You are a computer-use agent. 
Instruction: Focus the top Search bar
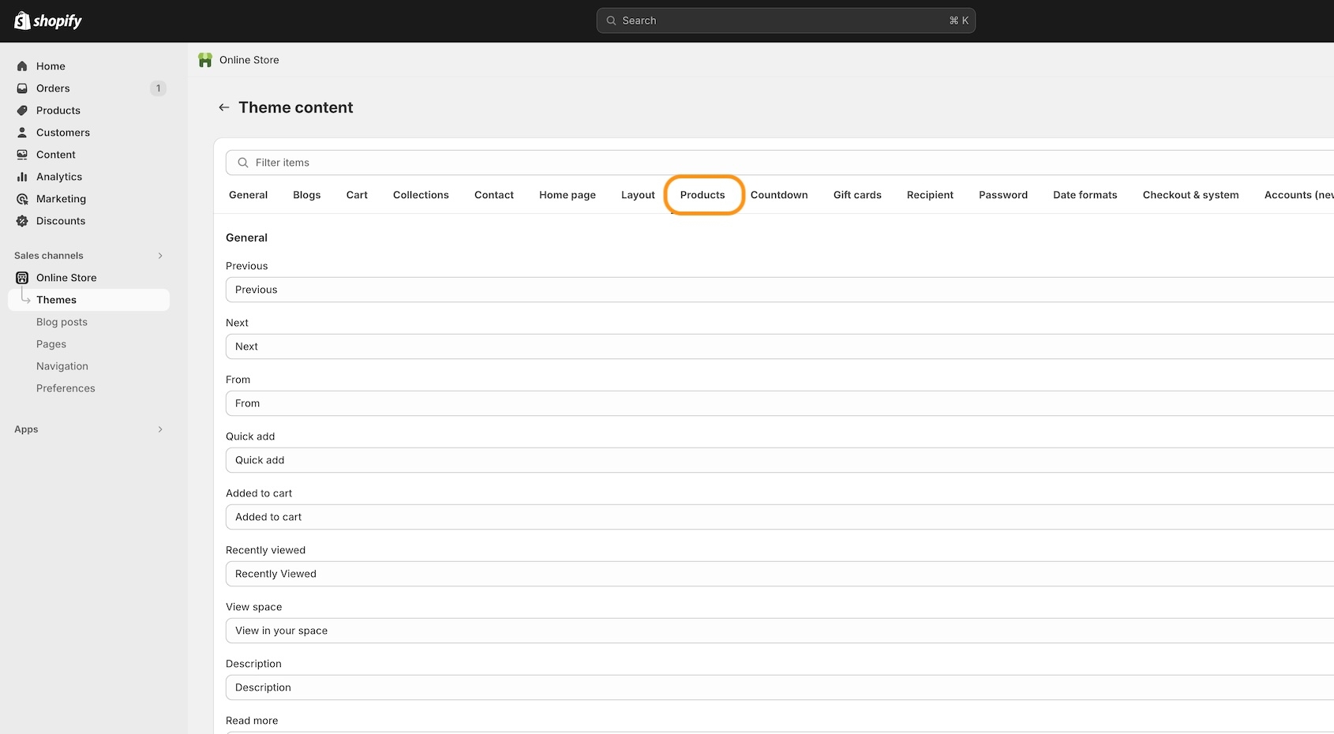point(785,21)
